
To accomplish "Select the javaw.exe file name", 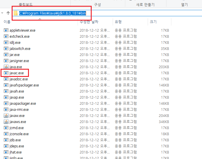I will (17, 116).
